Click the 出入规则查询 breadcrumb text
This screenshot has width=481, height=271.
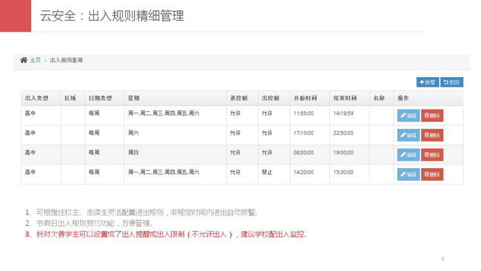coord(67,60)
